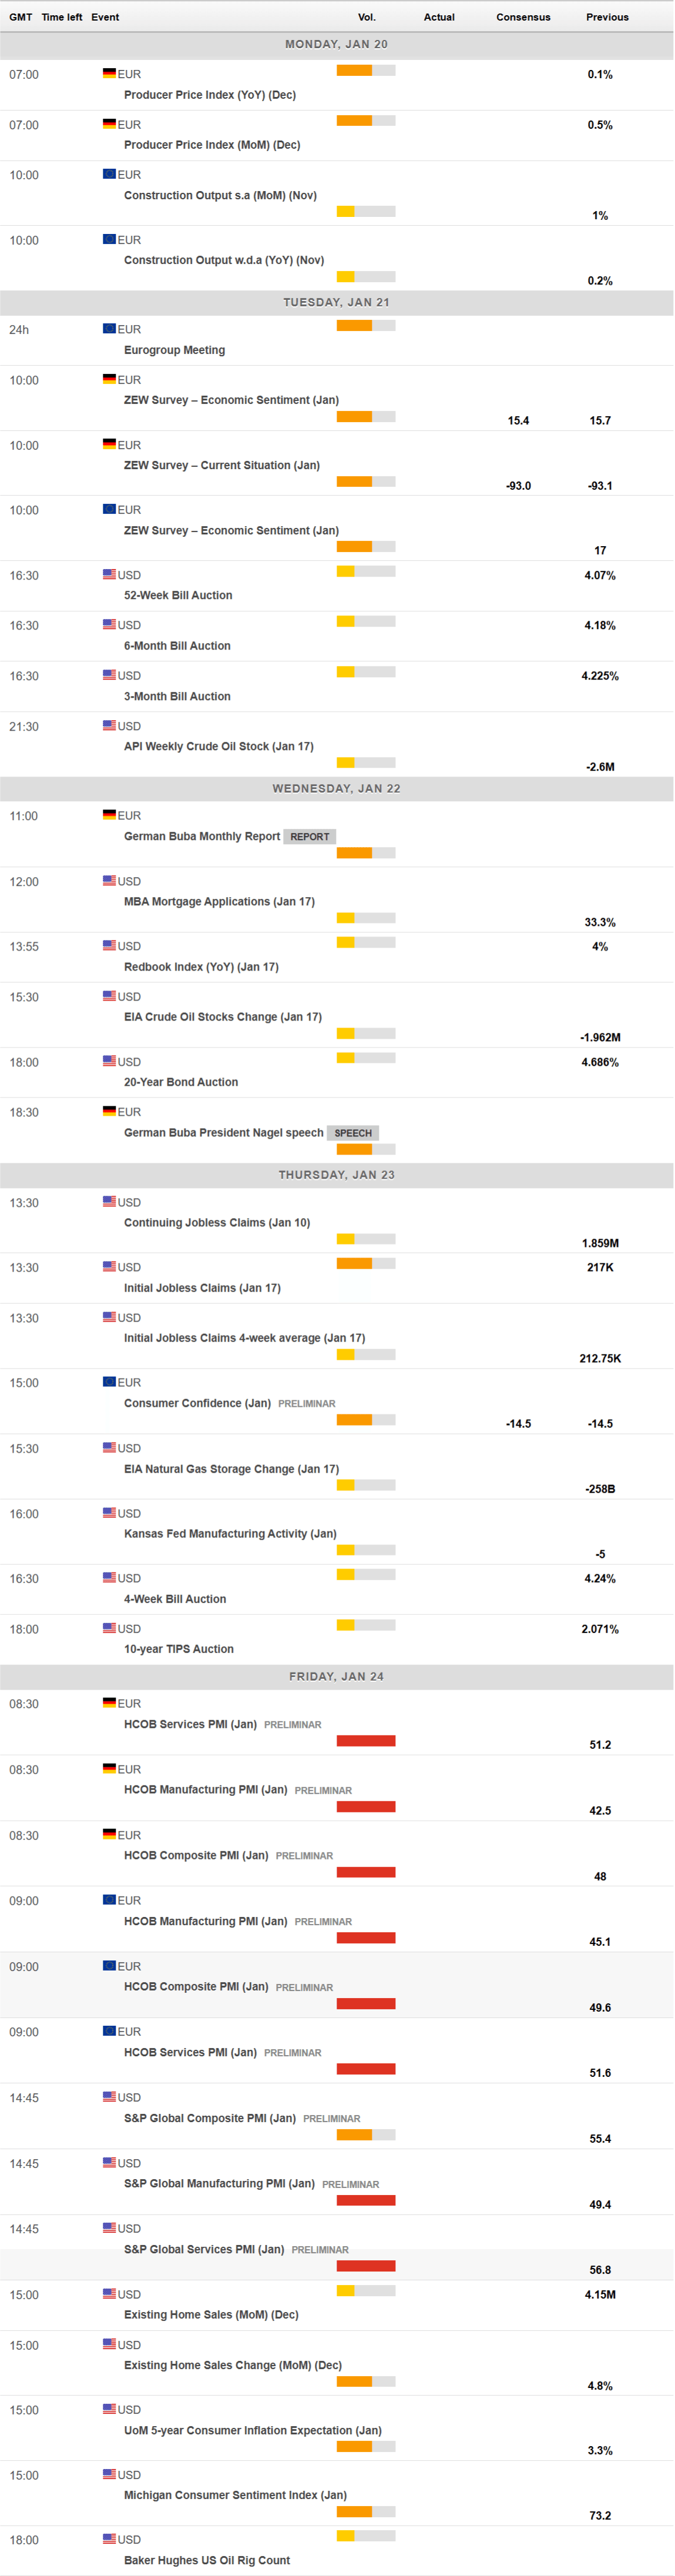Click red volatility bar for S&P Global Services PMI
Screen dimensions: 675x2576
click(x=366, y=2266)
